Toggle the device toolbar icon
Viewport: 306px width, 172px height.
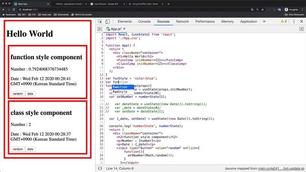pyautogui.click(x=107, y=21)
